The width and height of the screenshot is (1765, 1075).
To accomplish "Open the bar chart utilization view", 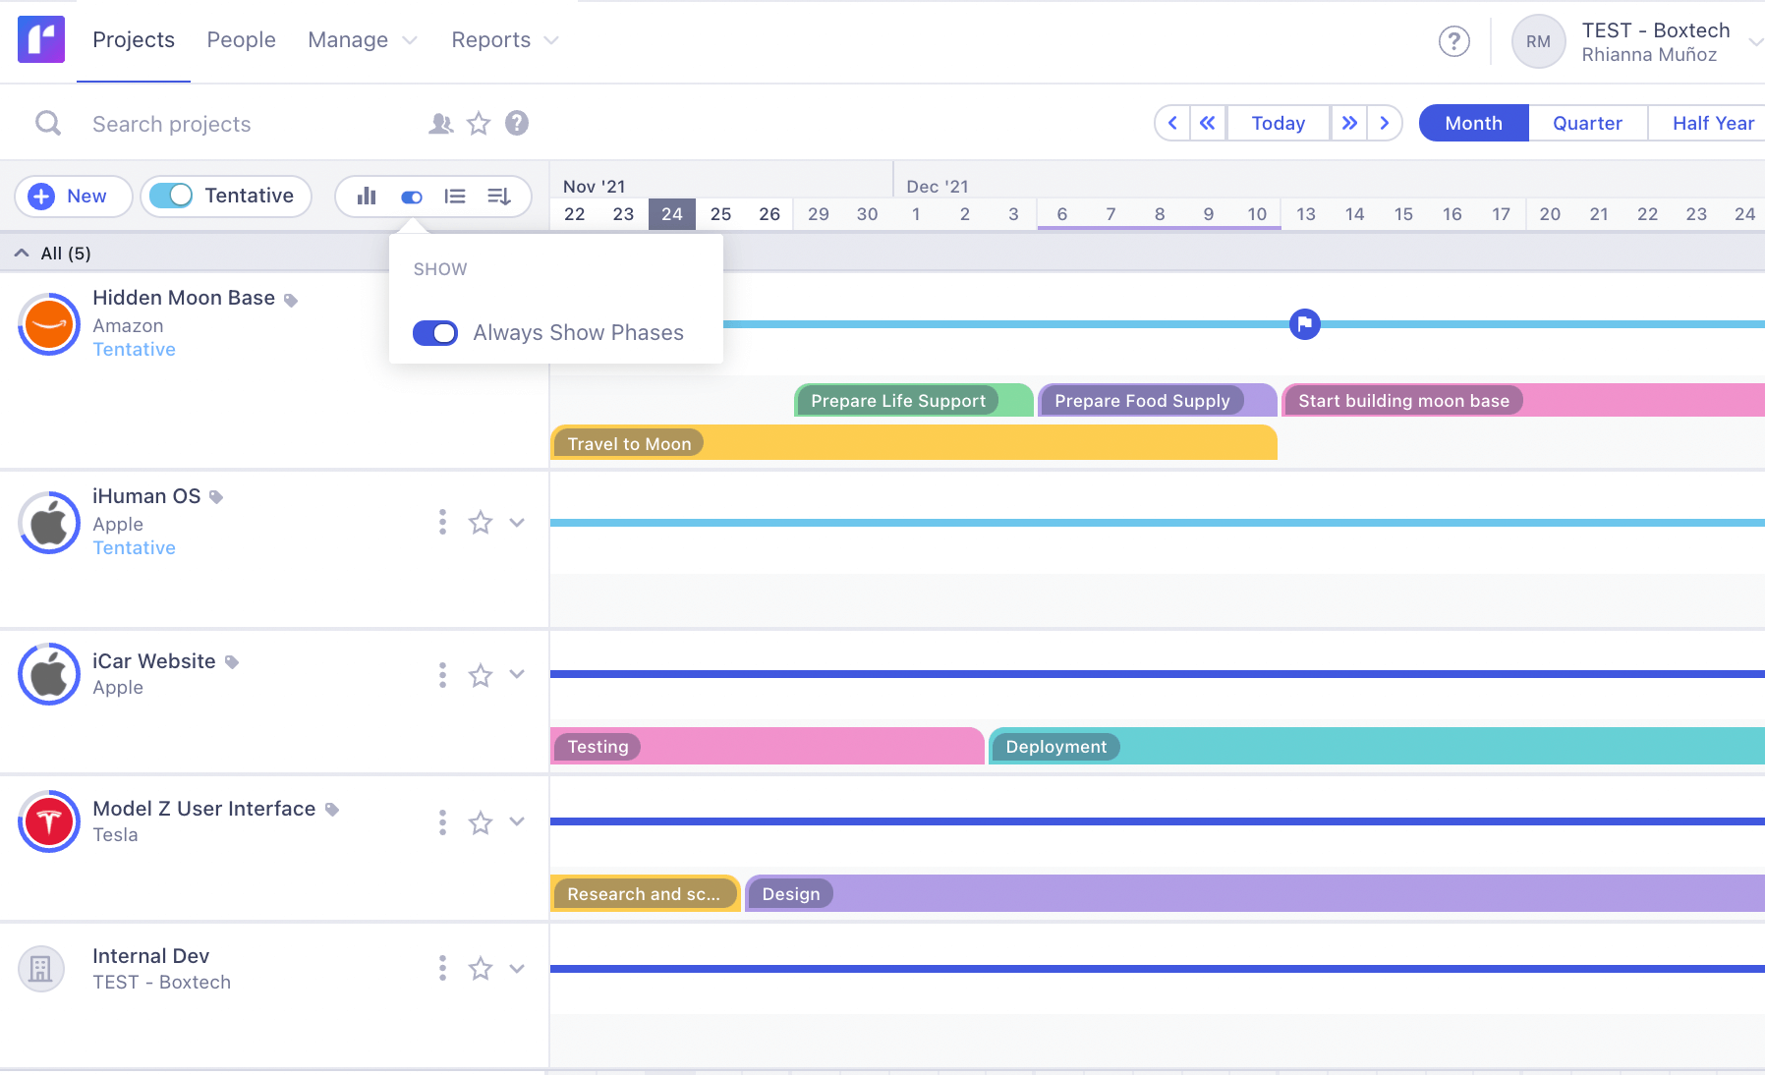I will point(366,196).
